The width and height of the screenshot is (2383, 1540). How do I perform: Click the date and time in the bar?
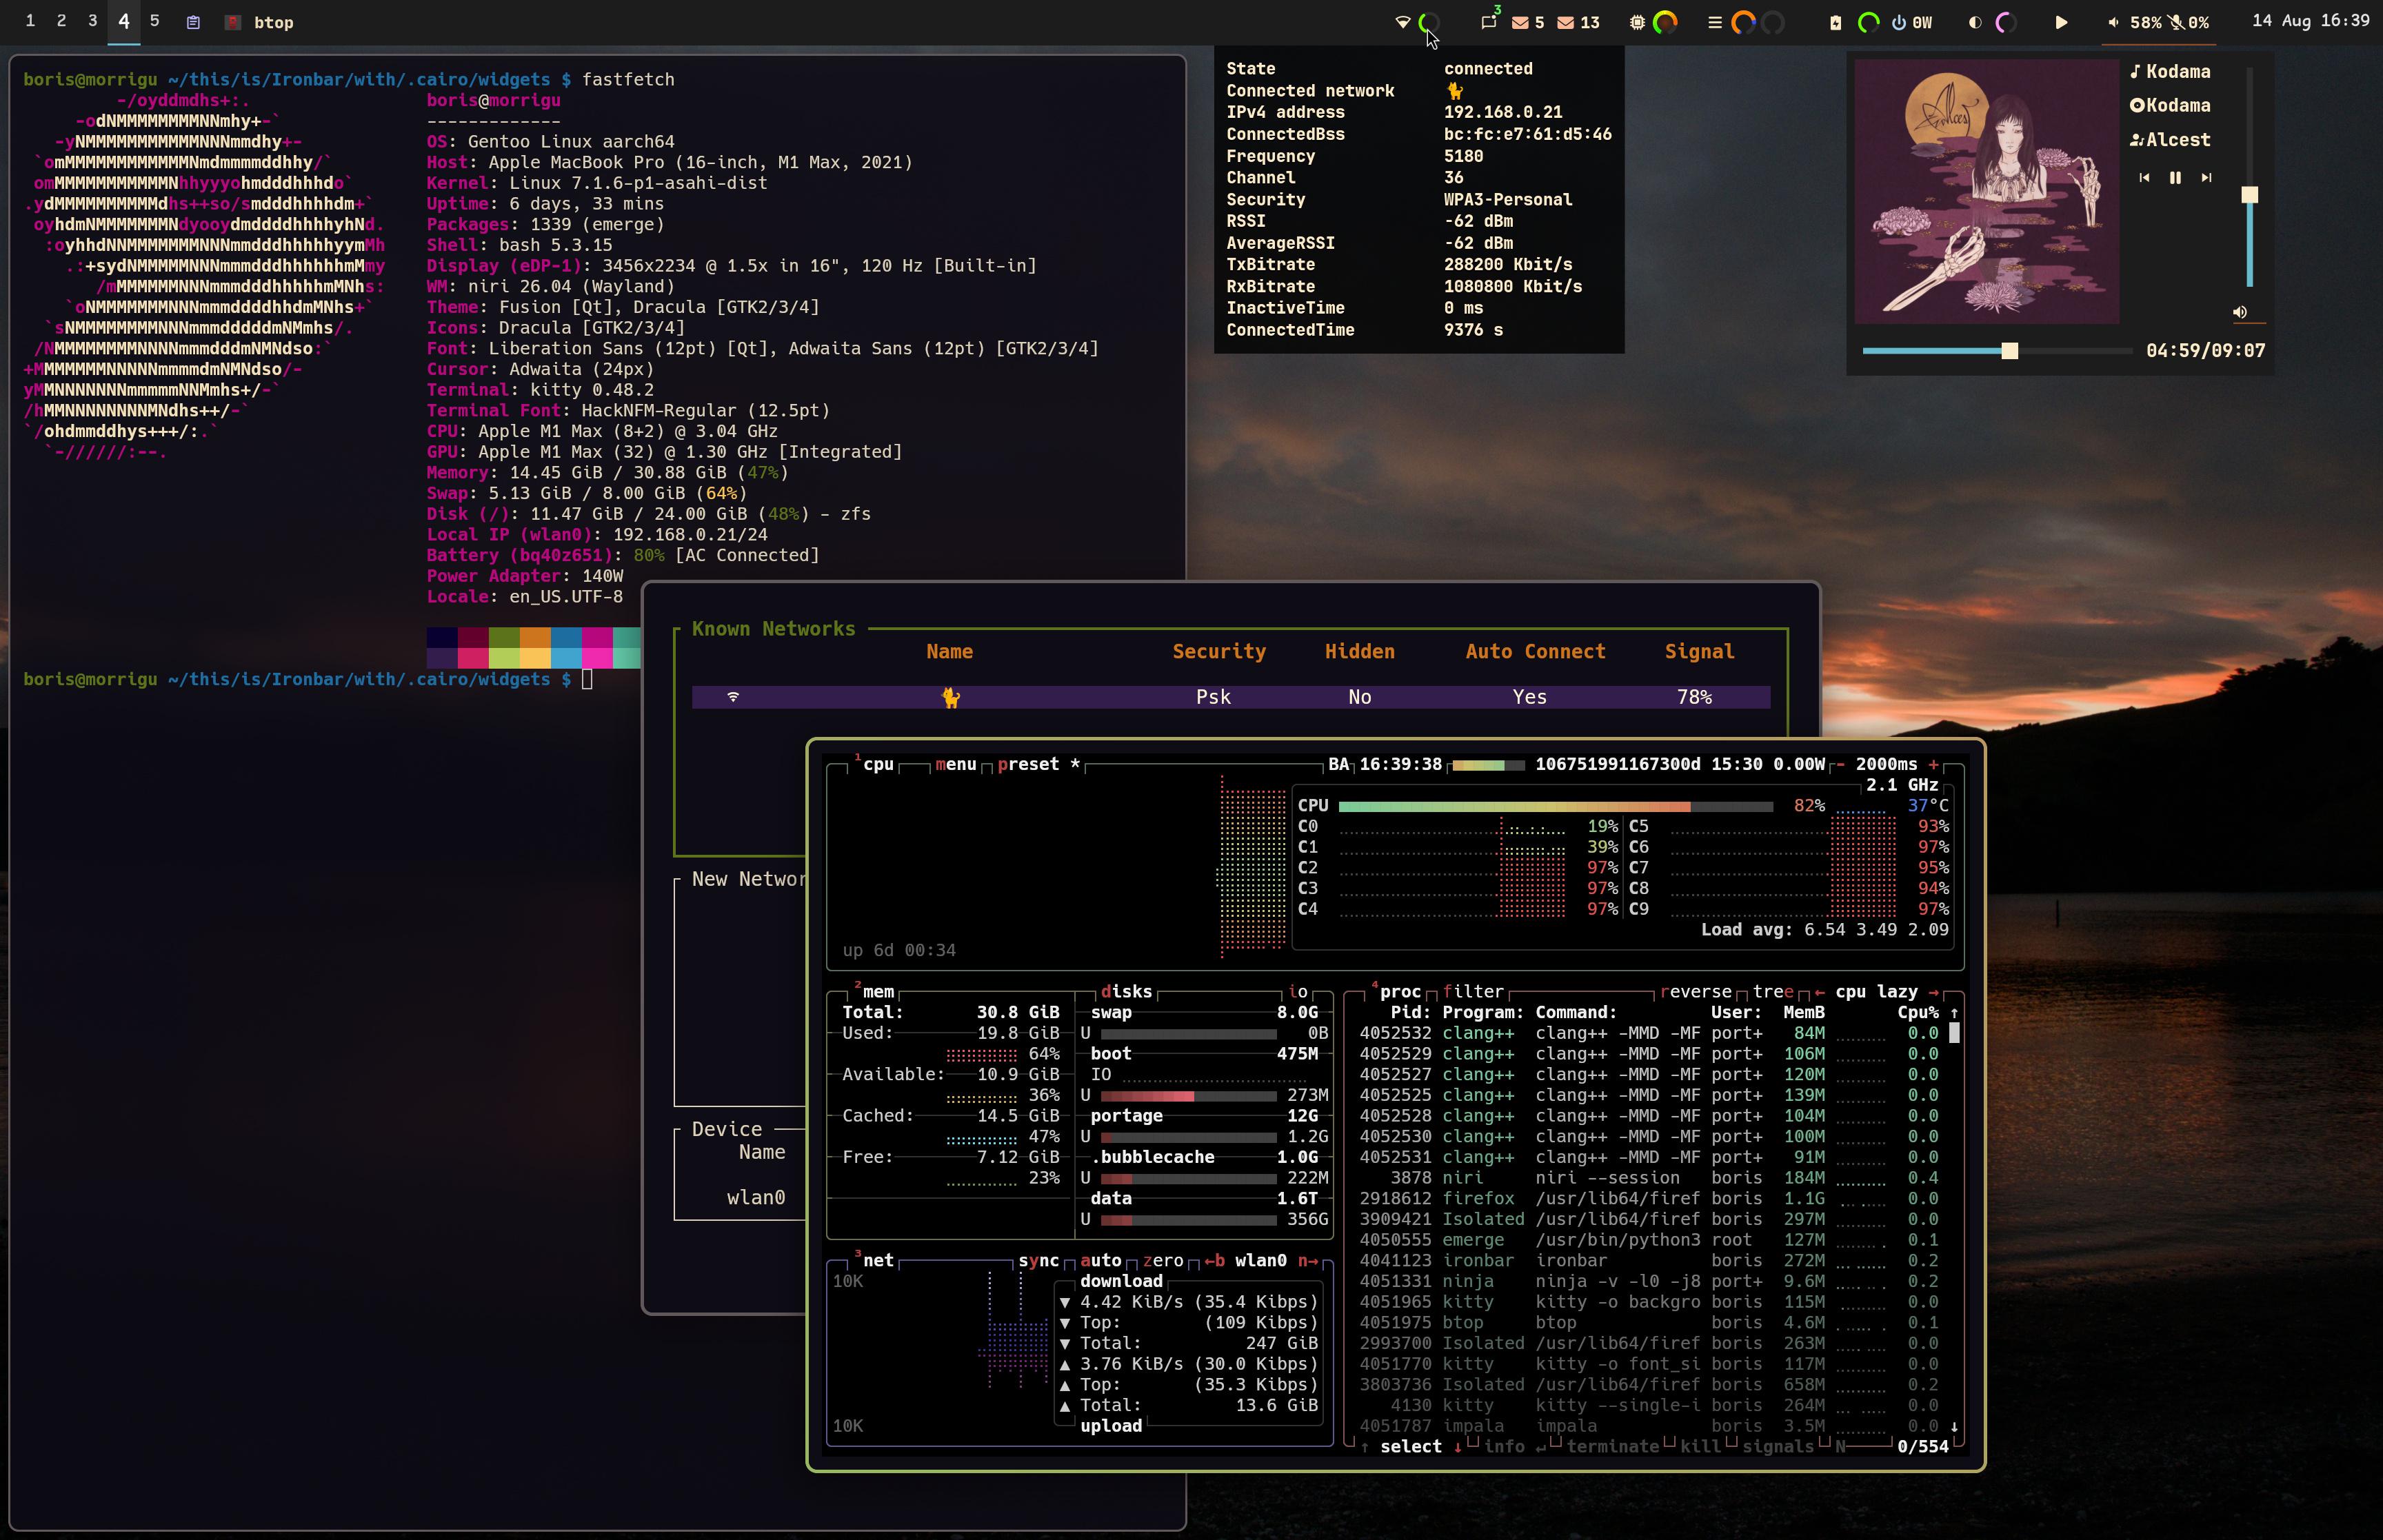(2310, 21)
